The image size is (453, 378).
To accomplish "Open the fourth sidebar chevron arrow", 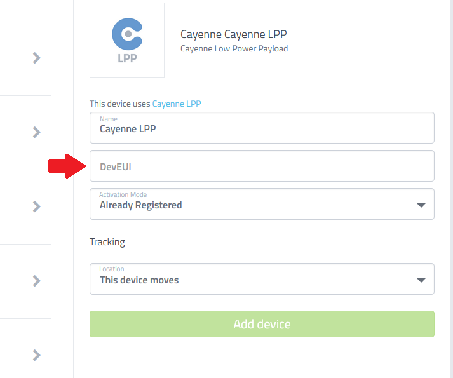I will coord(37,281).
